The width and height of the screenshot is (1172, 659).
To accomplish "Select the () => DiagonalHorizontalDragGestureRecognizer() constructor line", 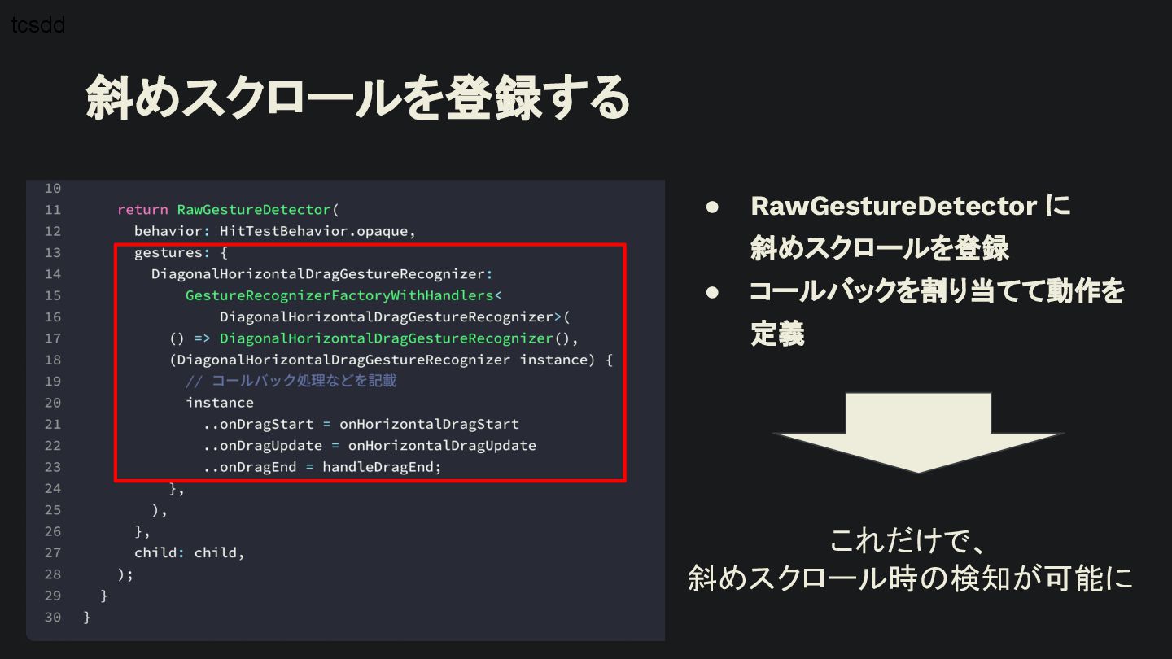I will (374, 338).
